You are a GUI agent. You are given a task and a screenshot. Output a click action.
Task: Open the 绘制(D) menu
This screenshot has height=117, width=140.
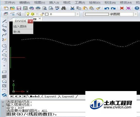tap(95, 3)
